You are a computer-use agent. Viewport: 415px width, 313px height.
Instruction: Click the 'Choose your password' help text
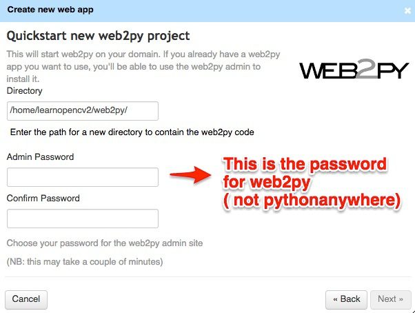pos(105,243)
